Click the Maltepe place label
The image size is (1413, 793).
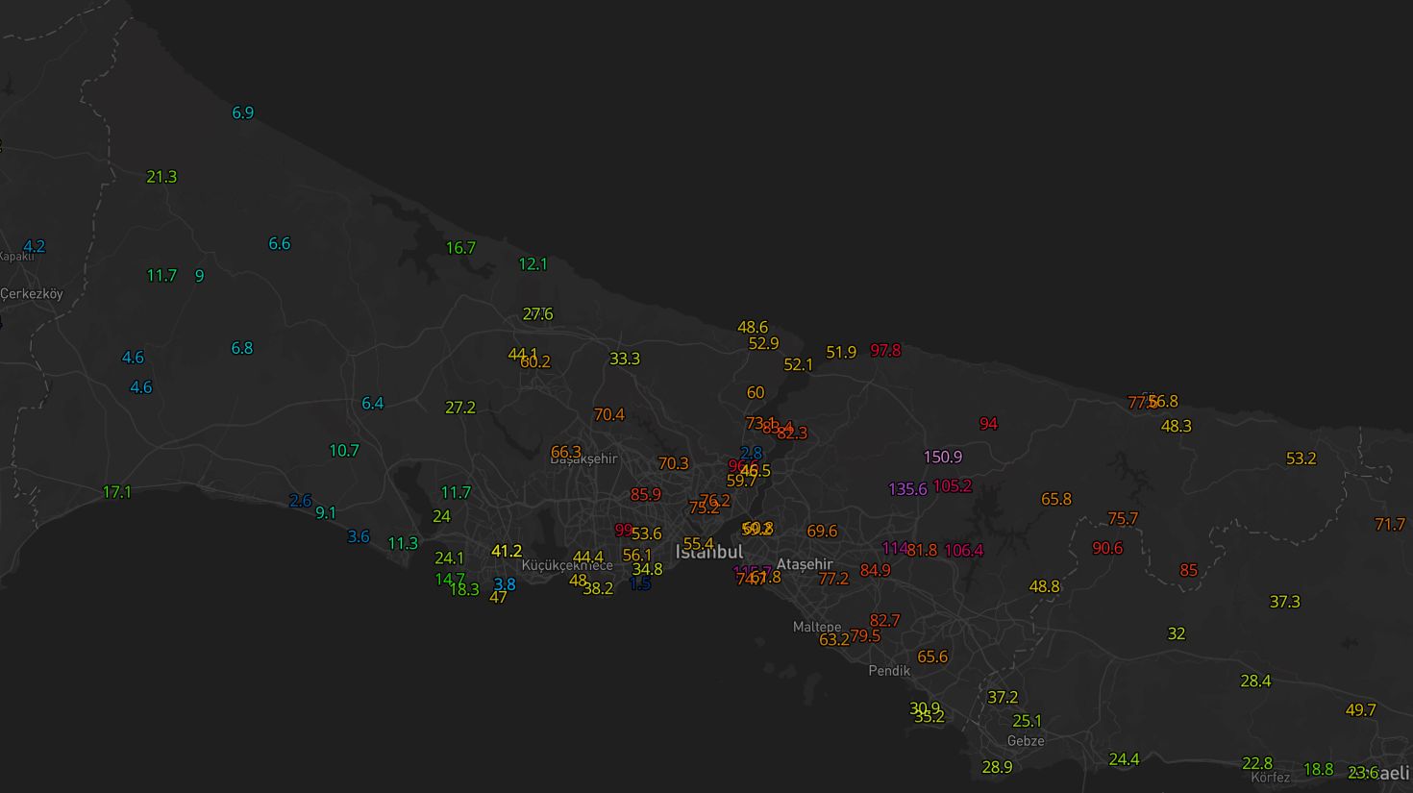click(817, 627)
